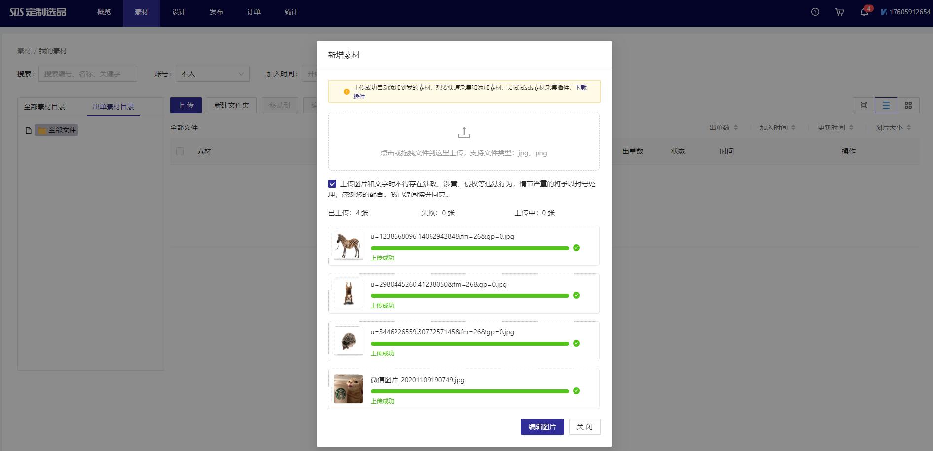Sort by 更新时间 arrows
Image resolution: width=933 pixels, height=451 pixels.
click(x=852, y=128)
